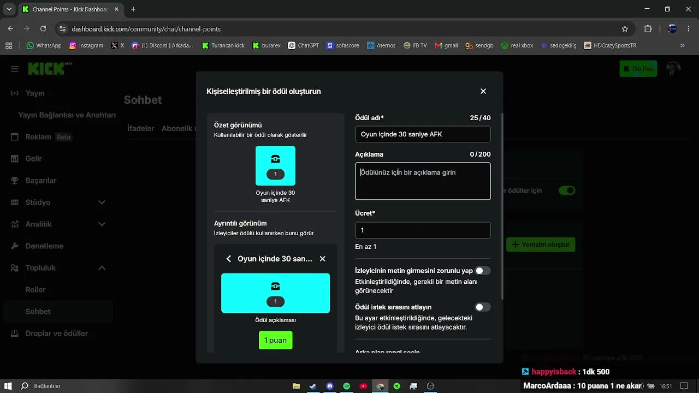This screenshot has width=699, height=393.
Task: Open Droplar ve ödüller in sidebar
Action: click(56, 334)
